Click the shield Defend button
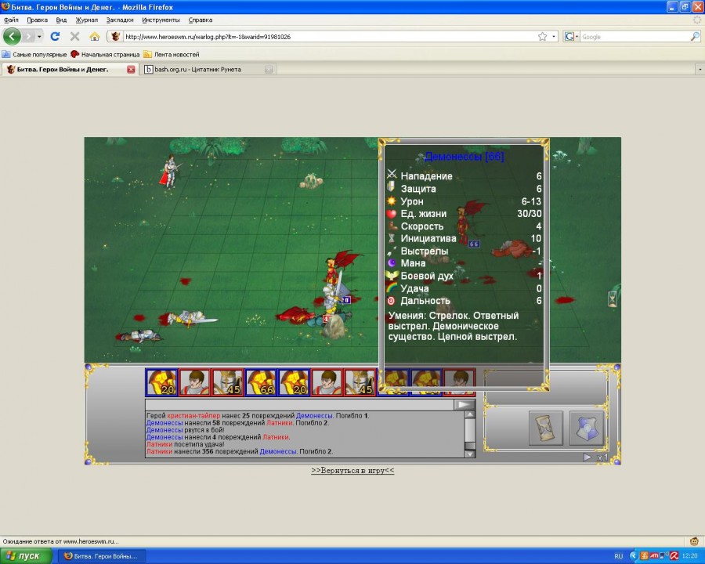Screen dimensions: 705x564 586,428
